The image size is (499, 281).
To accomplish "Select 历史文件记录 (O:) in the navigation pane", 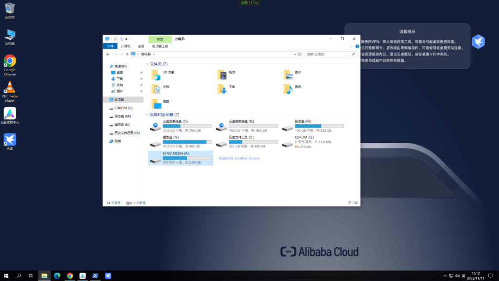I will click(127, 133).
